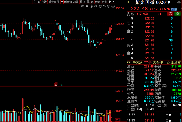The height and width of the screenshot is (122, 182).
Task: Click the 委比 +17.46% value
Action: [142, 14]
